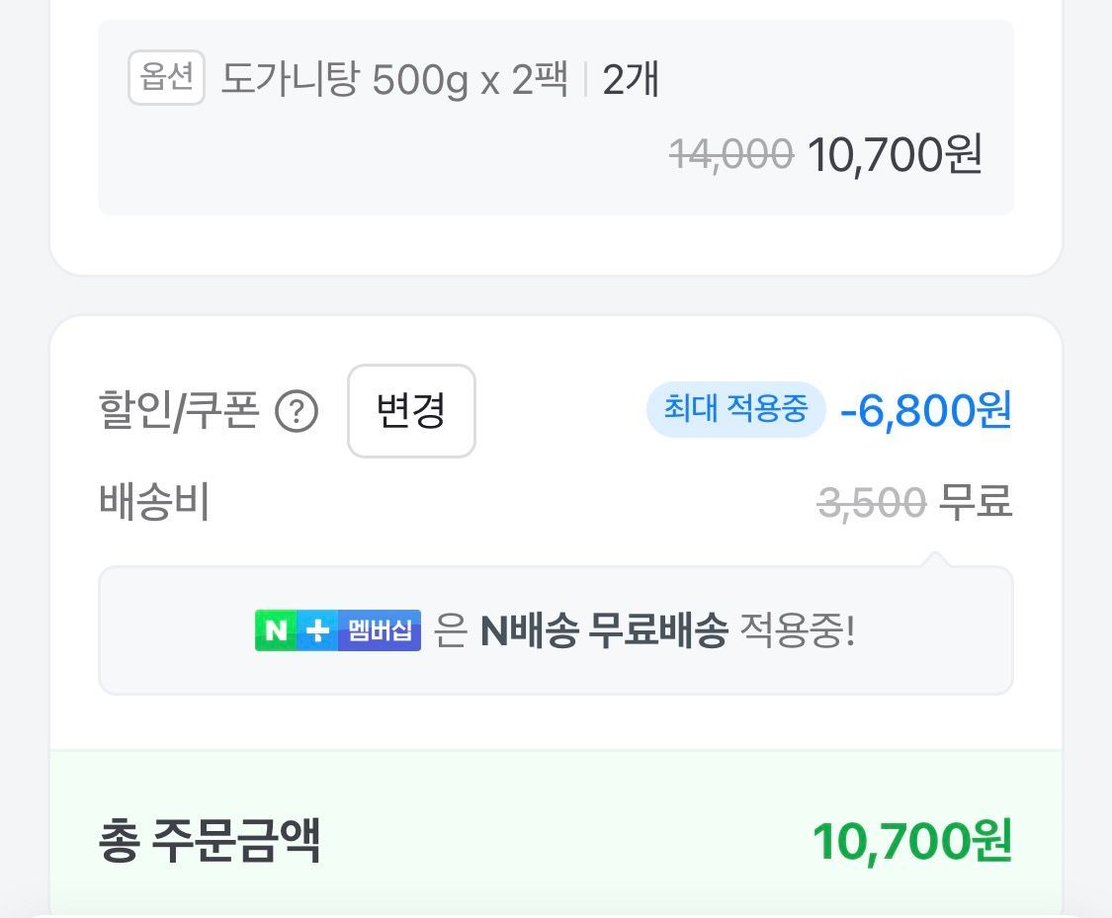Image resolution: width=1112 pixels, height=918 pixels.
Task: Tap the 무료 shipping text
Action: tap(975, 502)
